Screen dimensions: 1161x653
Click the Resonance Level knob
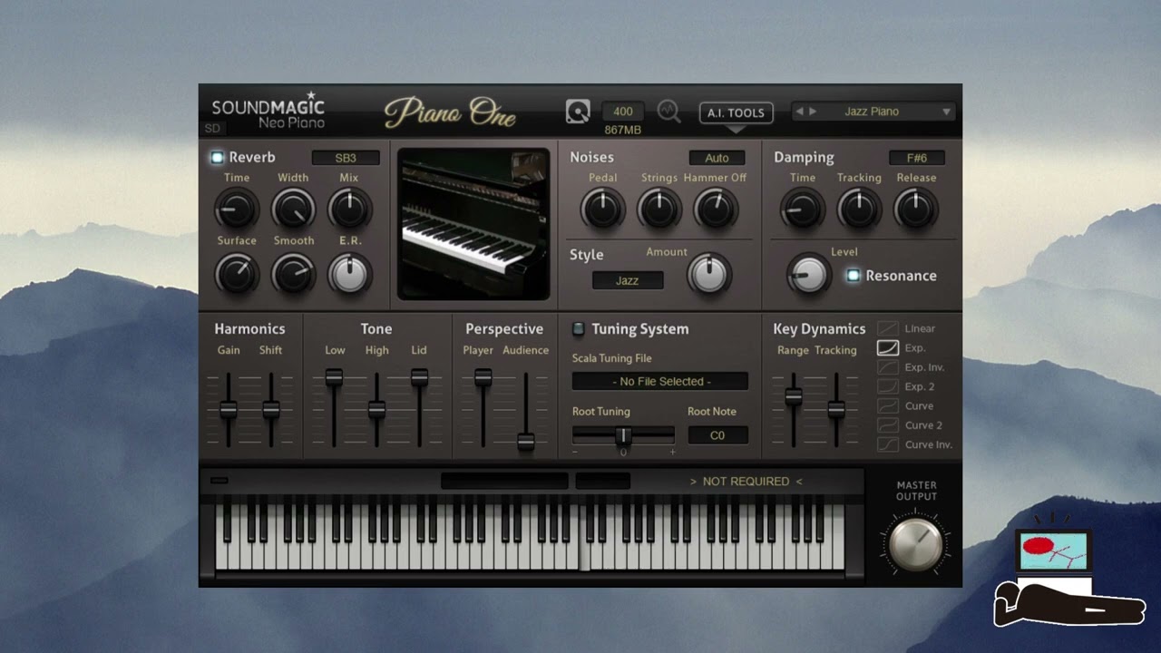click(x=808, y=274)
